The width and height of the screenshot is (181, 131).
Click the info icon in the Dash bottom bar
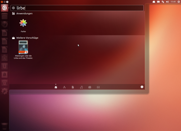[x=142, y=87]
